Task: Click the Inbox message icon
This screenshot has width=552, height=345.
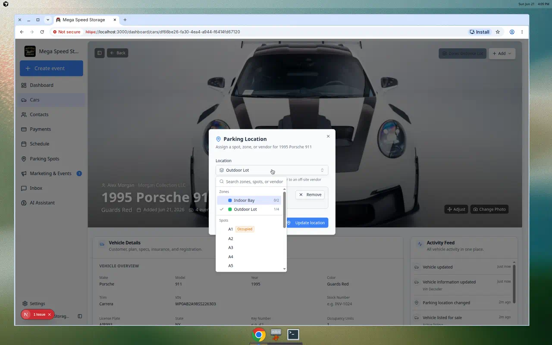Action: tap(24, 188)
